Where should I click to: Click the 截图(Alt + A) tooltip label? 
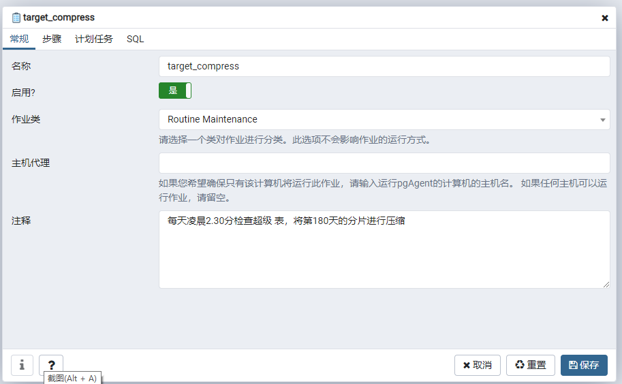pos(72,378)
